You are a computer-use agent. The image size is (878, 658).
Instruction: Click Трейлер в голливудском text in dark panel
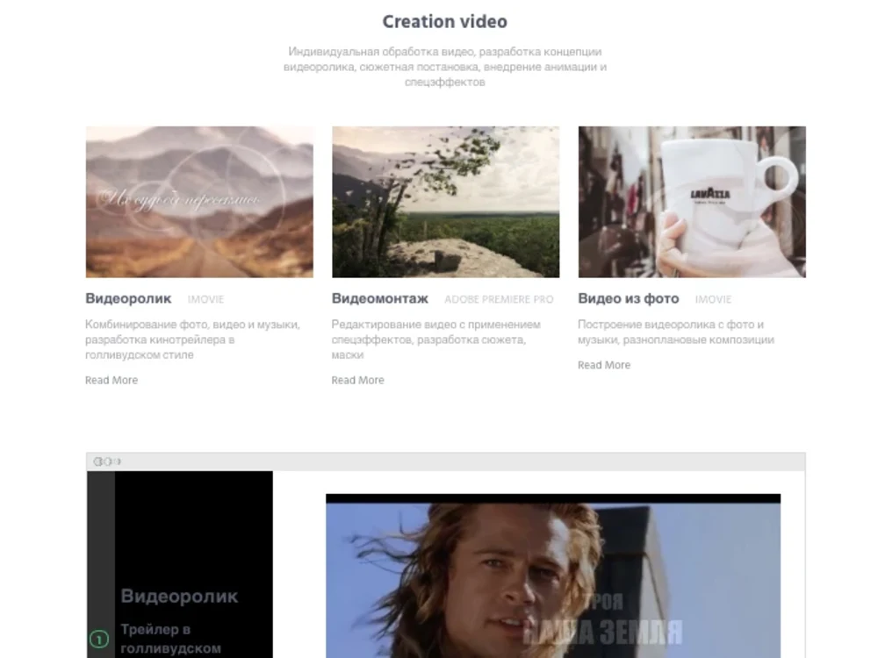[171, 639]
